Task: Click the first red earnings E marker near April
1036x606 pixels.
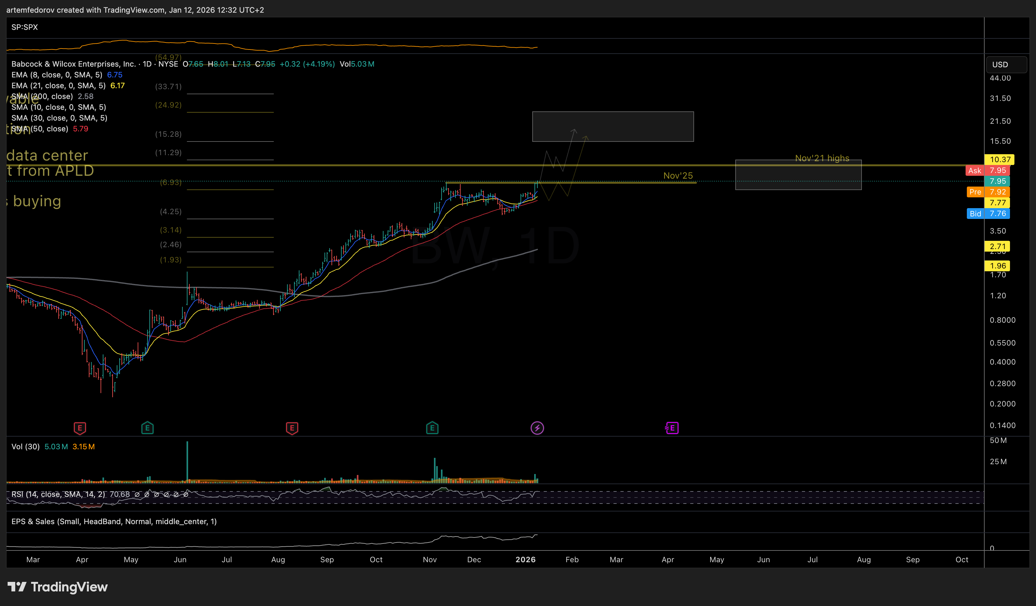Action: click(x=80, y=428)
